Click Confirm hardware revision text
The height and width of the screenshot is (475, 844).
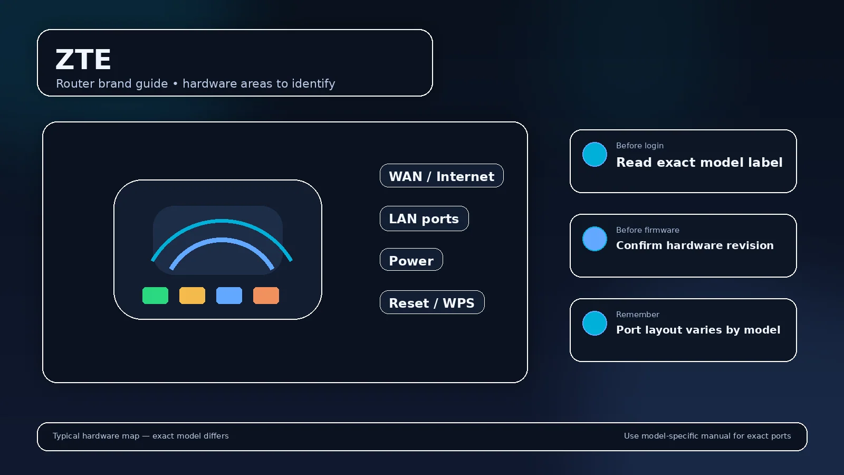695,245
